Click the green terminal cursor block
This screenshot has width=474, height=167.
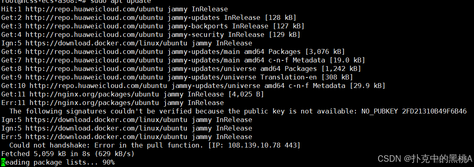click(3, 162)
